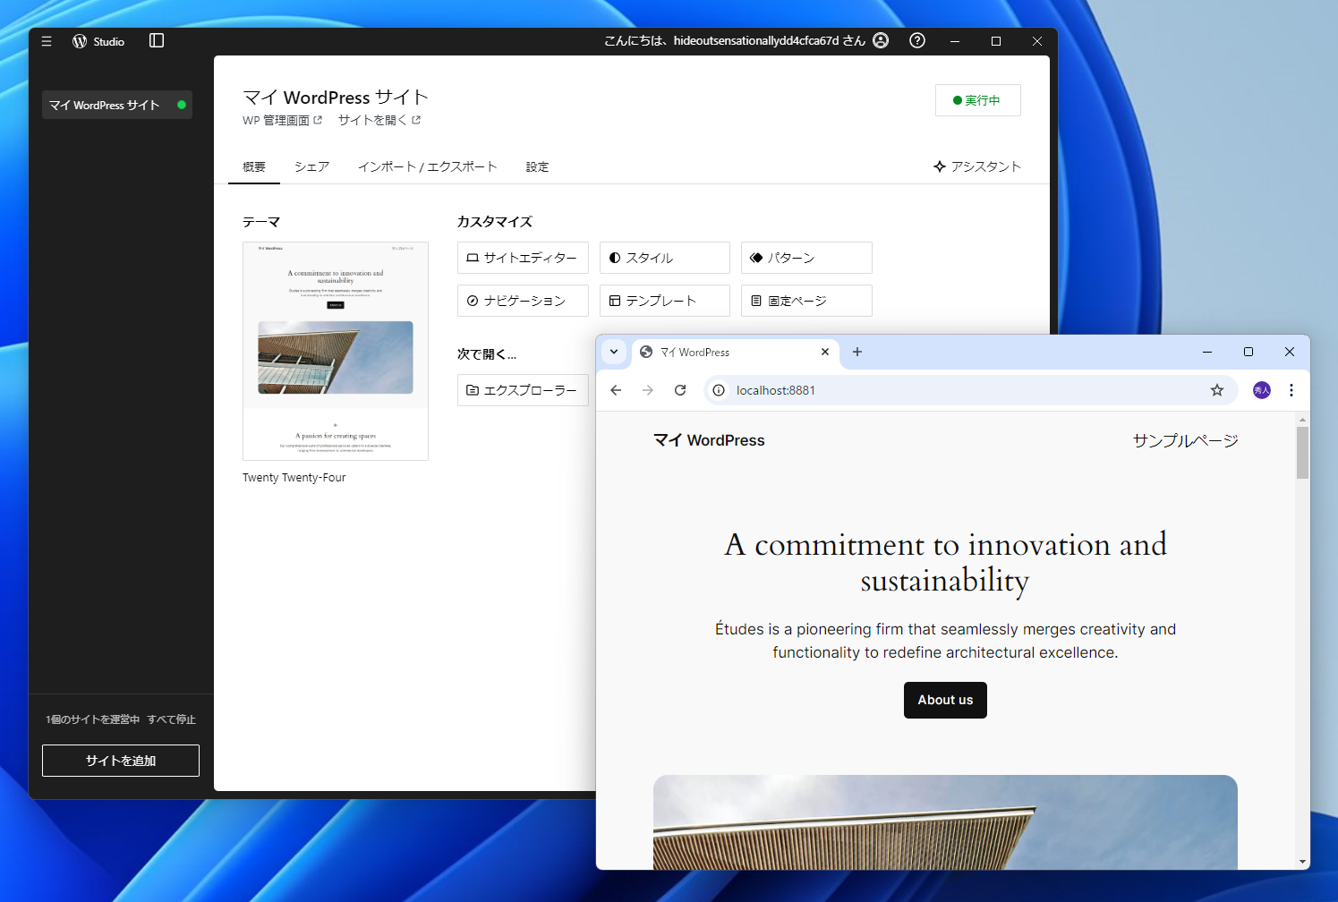Viewport: 1338px width, 902px height.
Task: Switch to the シェア tab
Action: click(311, 166)
